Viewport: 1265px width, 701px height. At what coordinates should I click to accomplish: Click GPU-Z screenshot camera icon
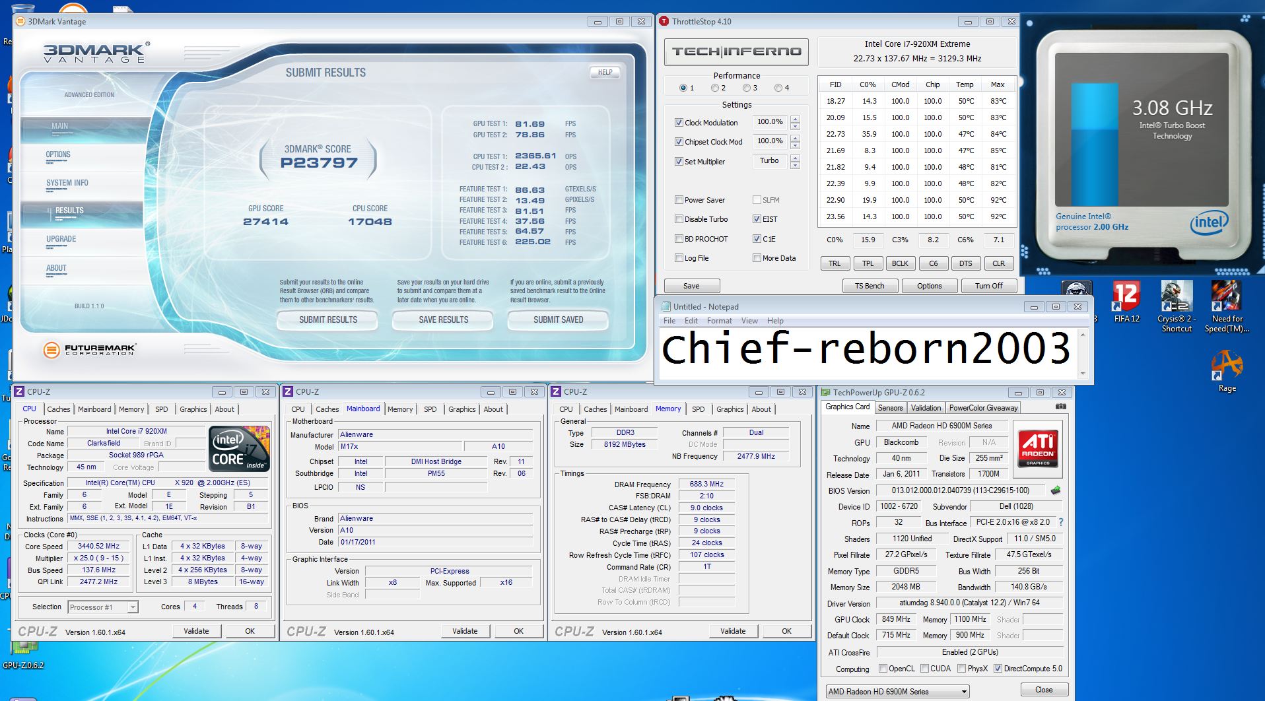[1060, 407]
